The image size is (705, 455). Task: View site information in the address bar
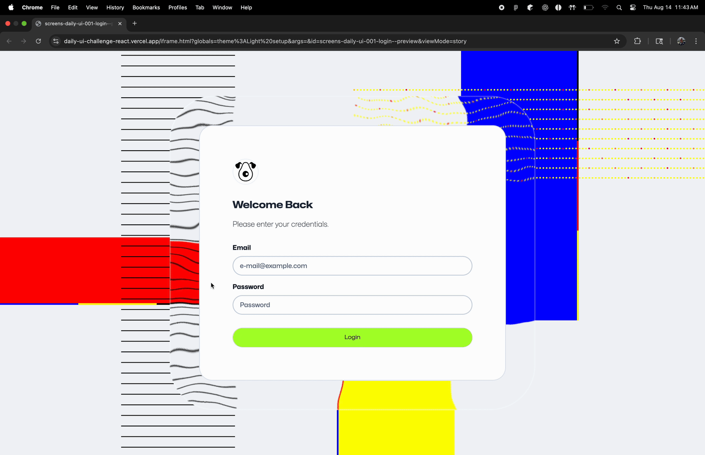pos(56,41)
